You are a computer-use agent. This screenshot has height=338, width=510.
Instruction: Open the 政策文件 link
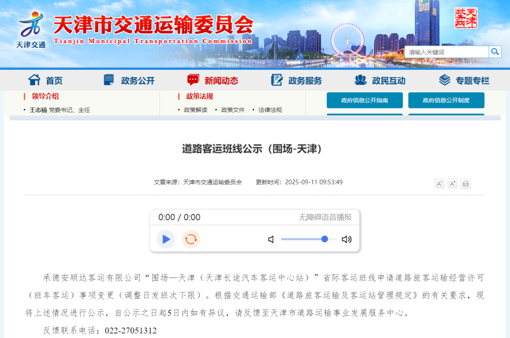click(233, 110)
